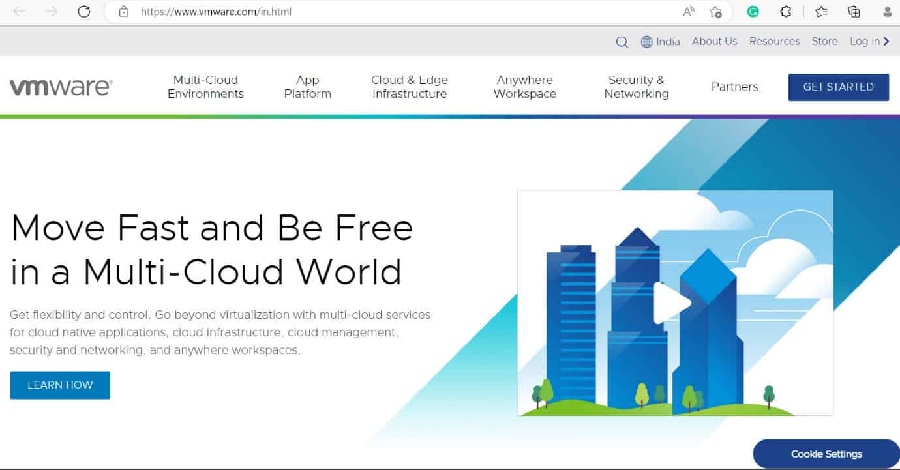Open App Platform menu
This screenshot has width=900, height=470.
(307, 87)
